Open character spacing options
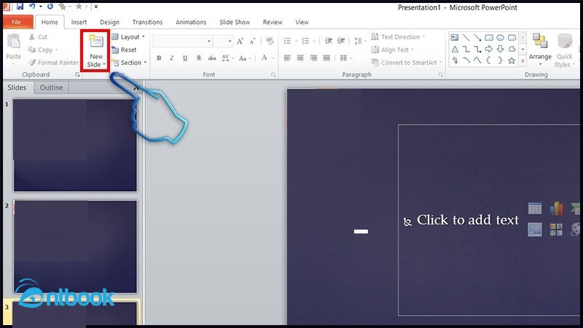Image resolution: width=583 pixels, height=328 pixels. pos(227,58)
